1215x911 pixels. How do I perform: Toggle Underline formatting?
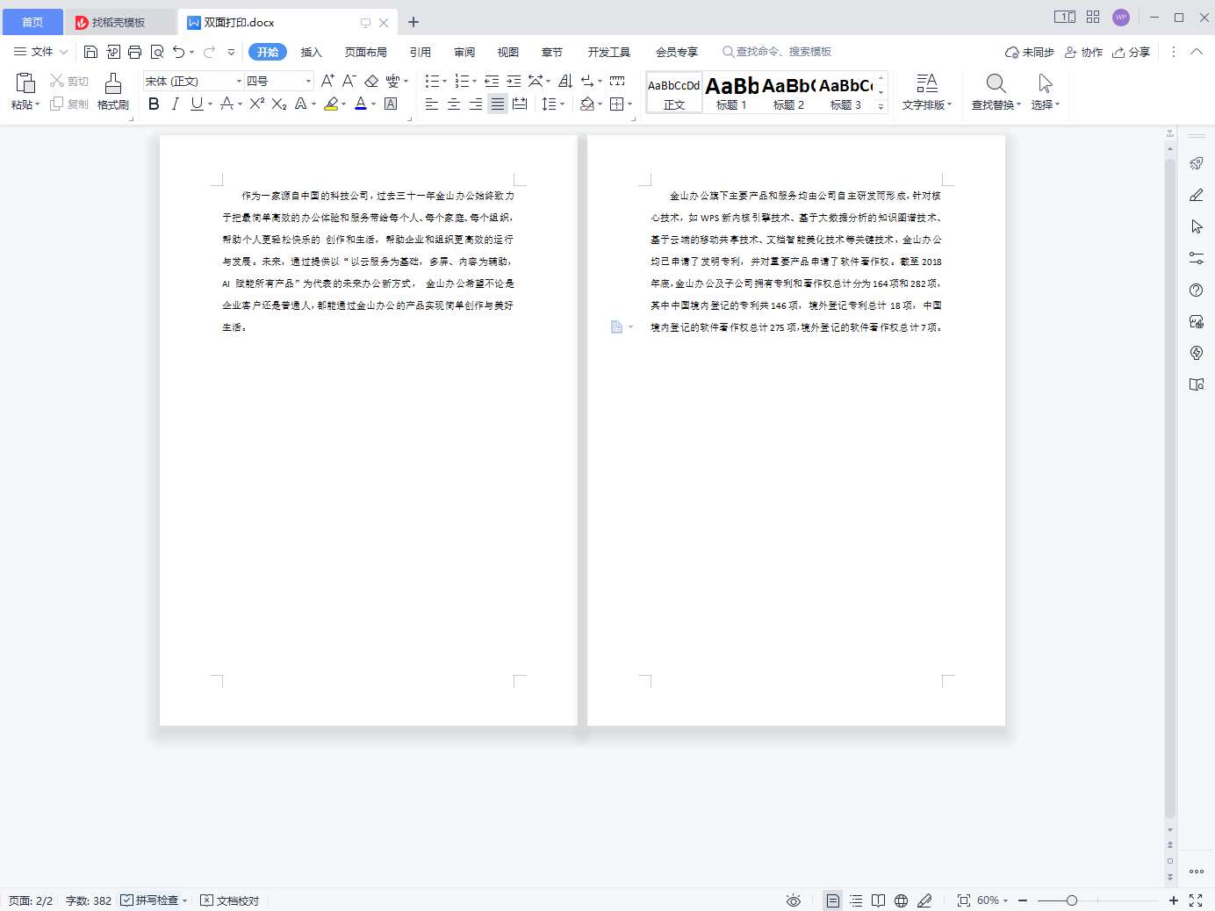[x=197, y=104]
